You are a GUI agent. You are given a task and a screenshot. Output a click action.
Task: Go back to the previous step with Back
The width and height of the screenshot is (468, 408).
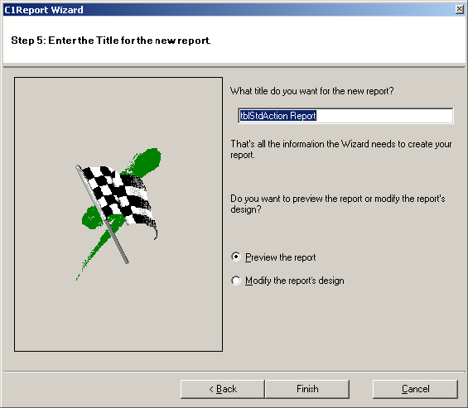pos(222,389)
